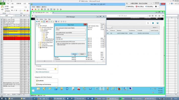Click Cancel in New Host dialog
This screenshot has width=179, height=100.
82,54
